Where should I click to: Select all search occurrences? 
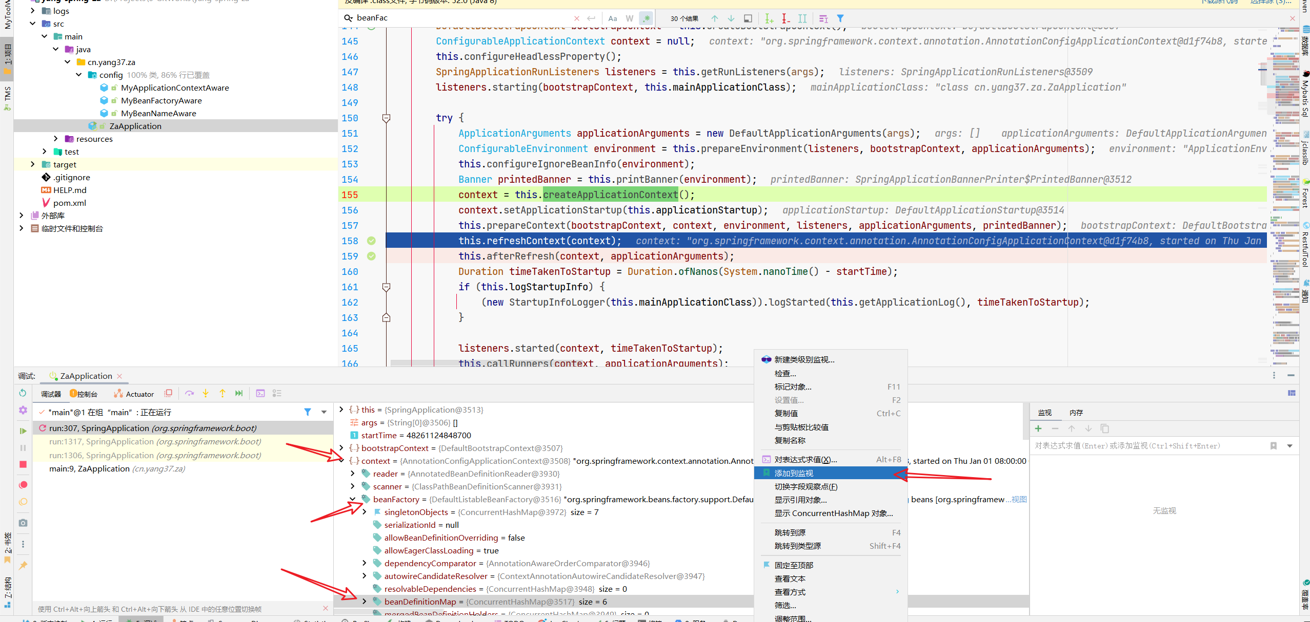pyautogui.click(x=802, y=18)
